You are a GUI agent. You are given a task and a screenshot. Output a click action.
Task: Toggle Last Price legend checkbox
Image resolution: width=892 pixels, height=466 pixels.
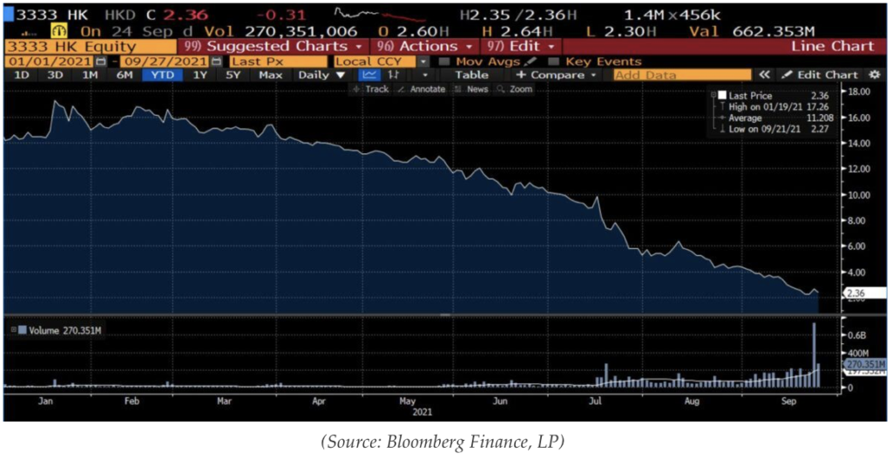[722, 96]
